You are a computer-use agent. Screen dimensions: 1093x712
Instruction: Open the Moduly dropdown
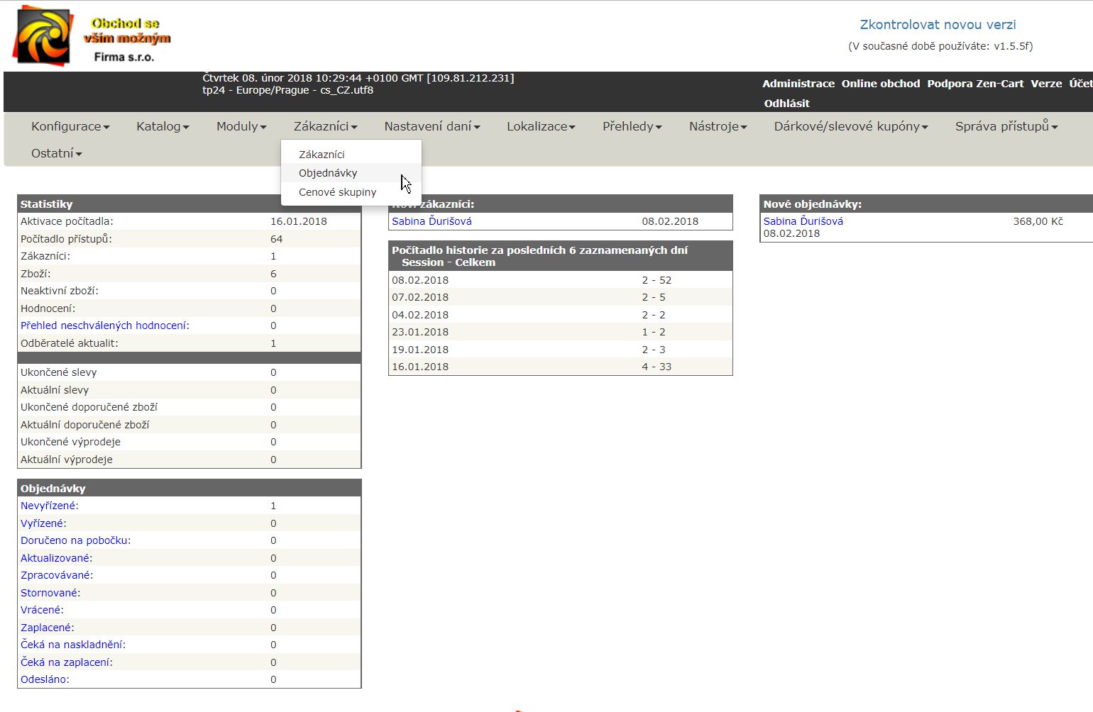pyautogui.click(x=241, y=126)
